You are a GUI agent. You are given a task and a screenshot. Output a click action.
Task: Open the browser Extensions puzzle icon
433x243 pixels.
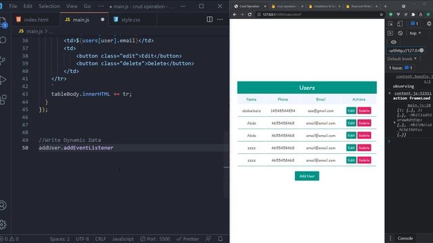pos(413,14)
